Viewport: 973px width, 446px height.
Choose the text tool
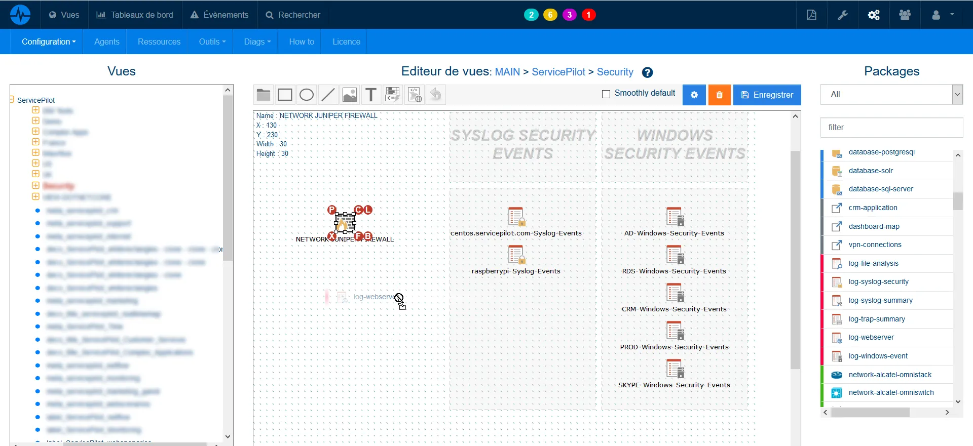[x=371, y=95]
